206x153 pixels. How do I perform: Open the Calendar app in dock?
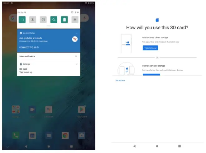pyautogui.click(x=32, y=136)
